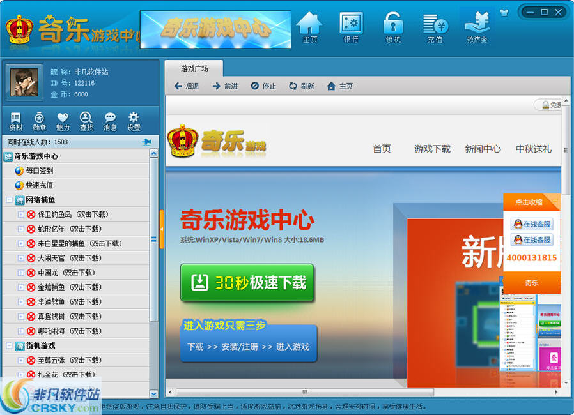Expand the 大闹天宫 game node
Viewport: 574px width, 415px height.
click(21, 258)
